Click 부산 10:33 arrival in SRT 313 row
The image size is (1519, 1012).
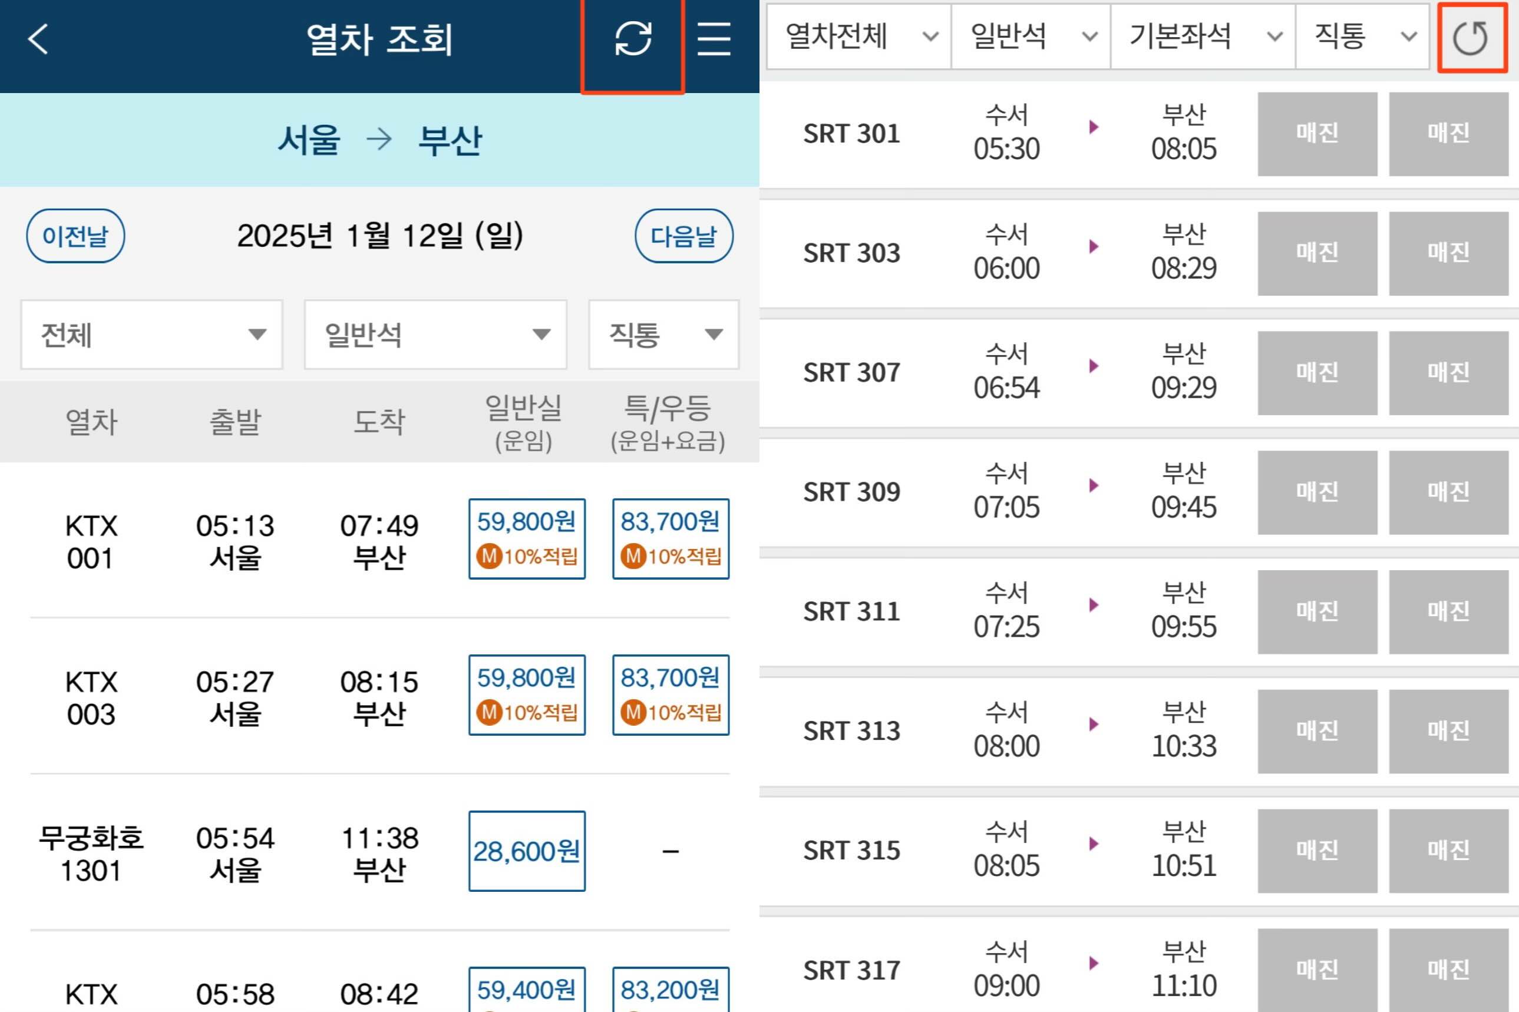pos(1184,730)
